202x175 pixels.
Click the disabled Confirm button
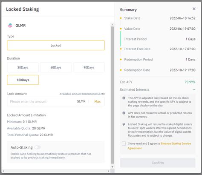[x=158, y=163]
